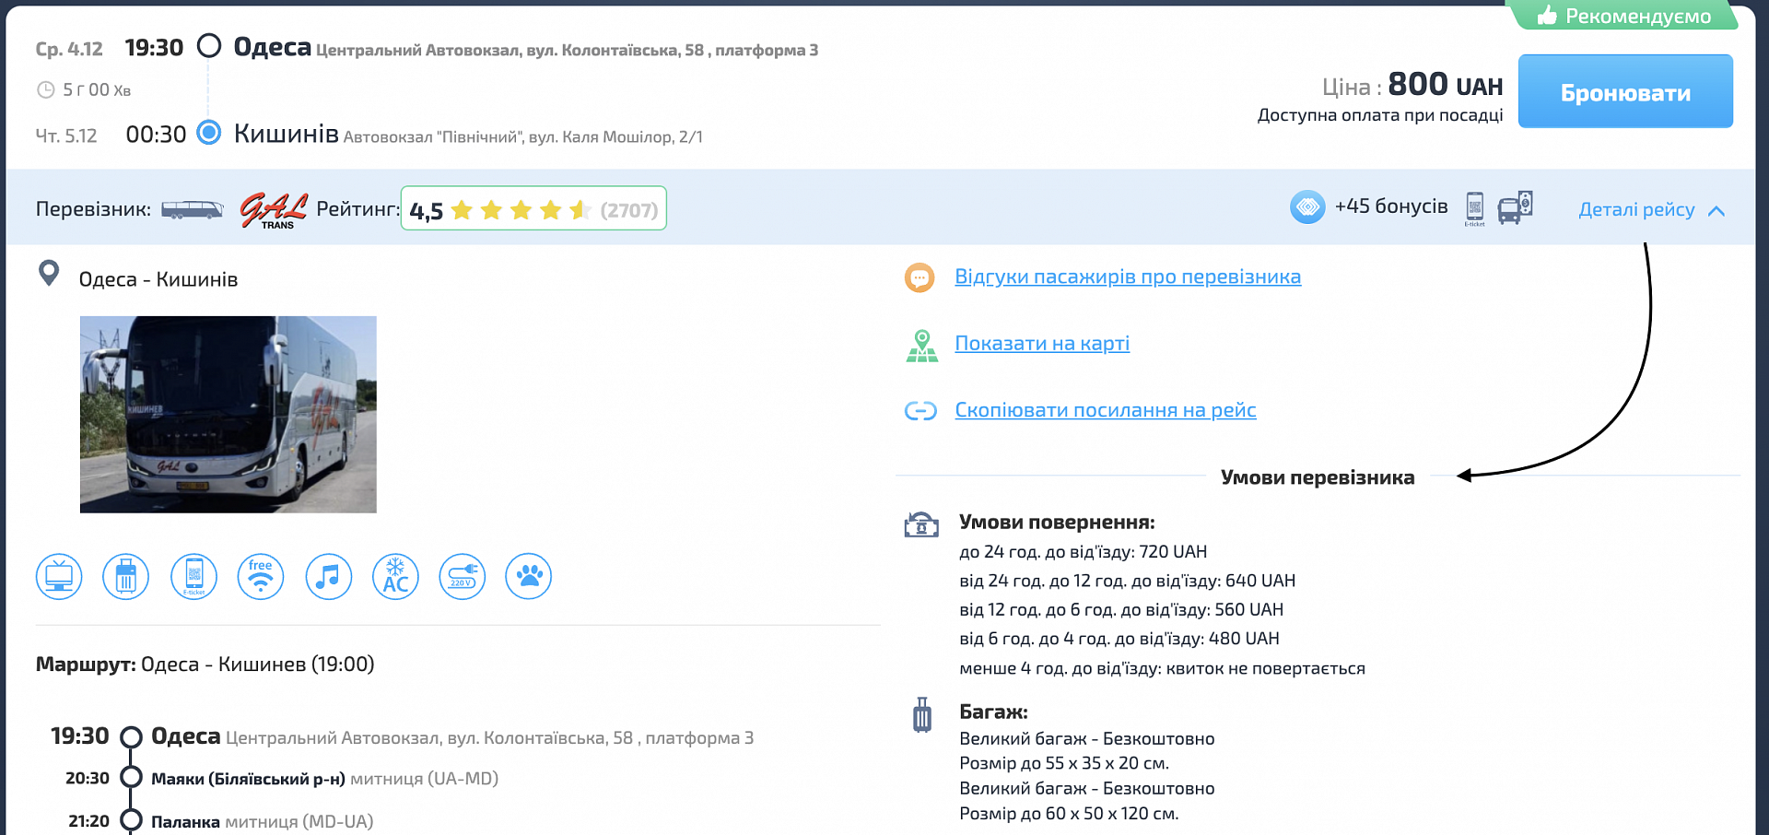Click the AC air conditioning icon
1769x835 pixels.
coord(395,576)
